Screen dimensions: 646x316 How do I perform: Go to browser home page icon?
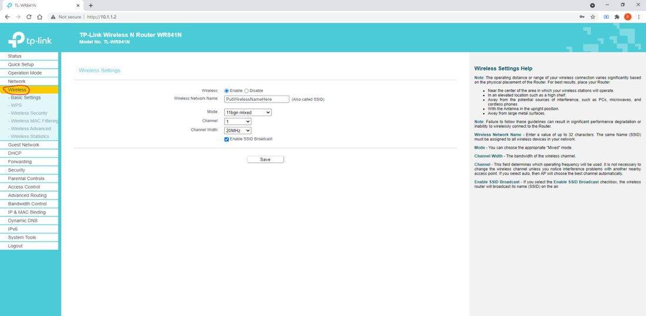click(39, 17)
